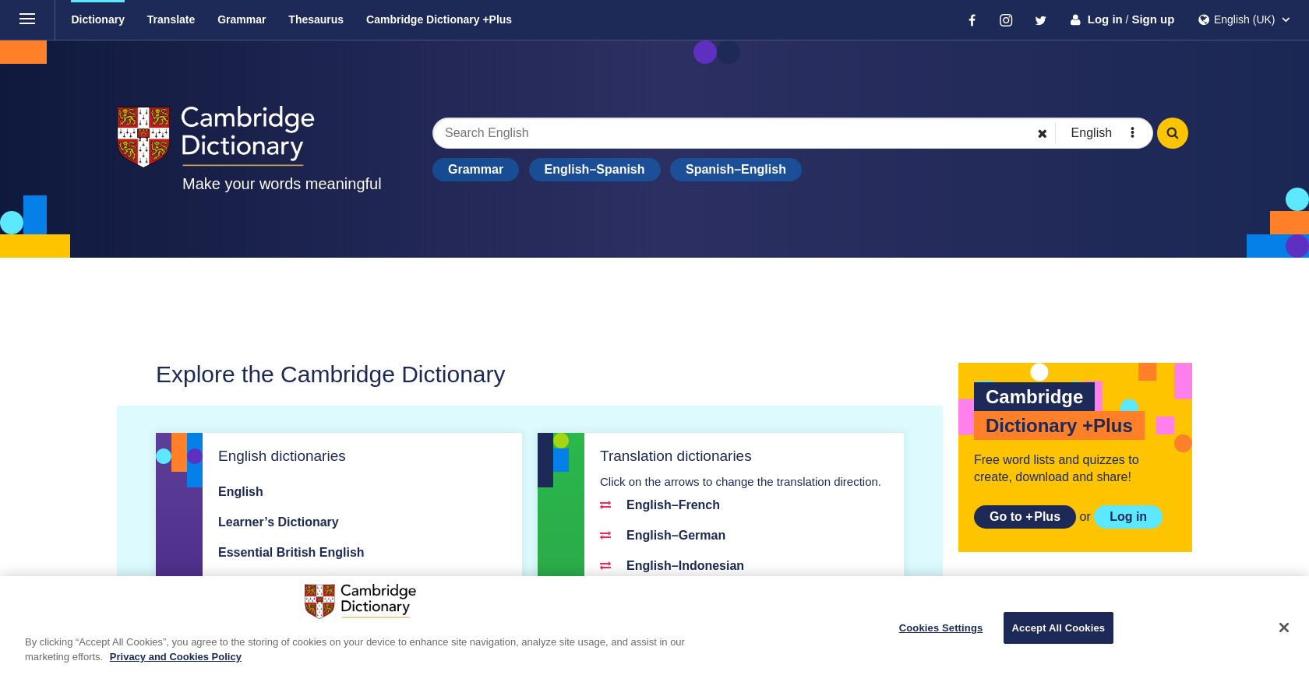This screenshot has width=1309, height=682.
Task: Clear the search field with the X icon
Action: (x=1042, y=134)
